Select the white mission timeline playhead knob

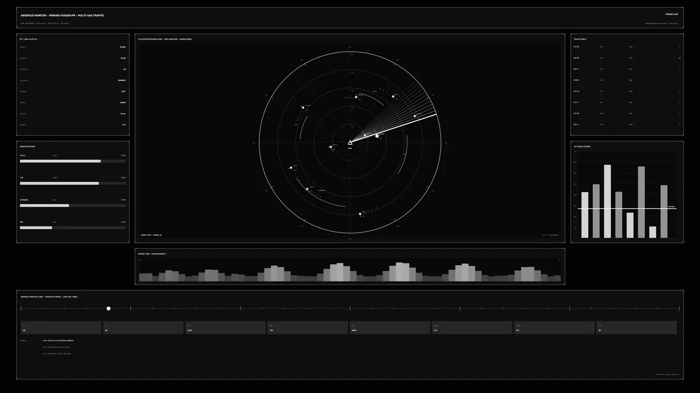[x=108, y=308]
